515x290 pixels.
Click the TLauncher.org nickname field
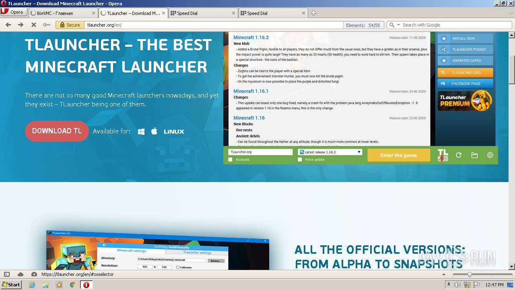pyautogui.click(x=260, y=152)
